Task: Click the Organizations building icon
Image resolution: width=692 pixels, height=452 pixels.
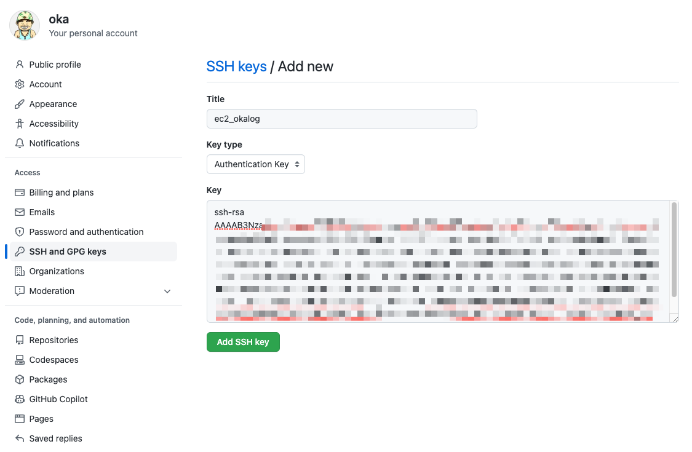Action: 20,271
